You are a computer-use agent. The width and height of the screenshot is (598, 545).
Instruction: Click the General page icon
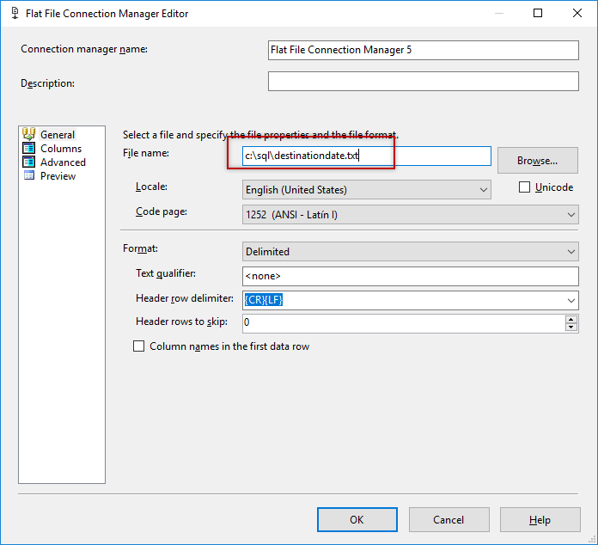tap(28, 134)
